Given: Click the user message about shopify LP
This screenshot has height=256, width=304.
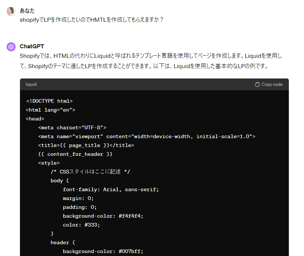Looking at the screenshot, I should (x=92, y=20).
